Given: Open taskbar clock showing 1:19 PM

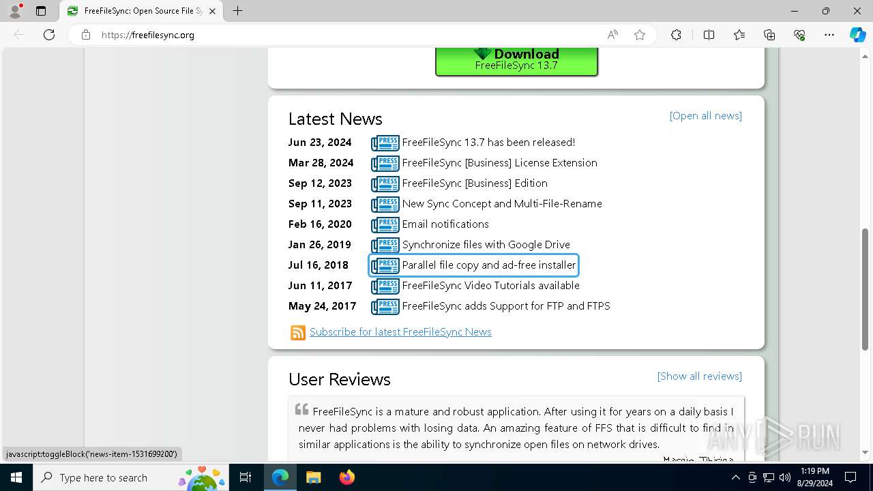Looking at the screenshot, I should [814, 477].
